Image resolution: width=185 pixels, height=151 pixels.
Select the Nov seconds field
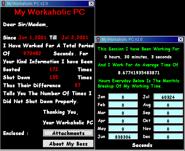coord(168,128)
